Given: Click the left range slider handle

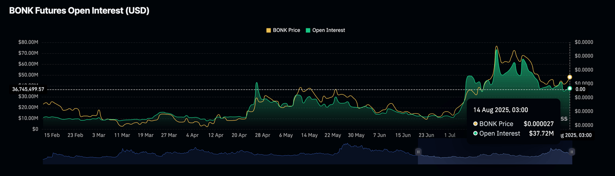Looking at the screenshot, I should (x=418, y=152).
